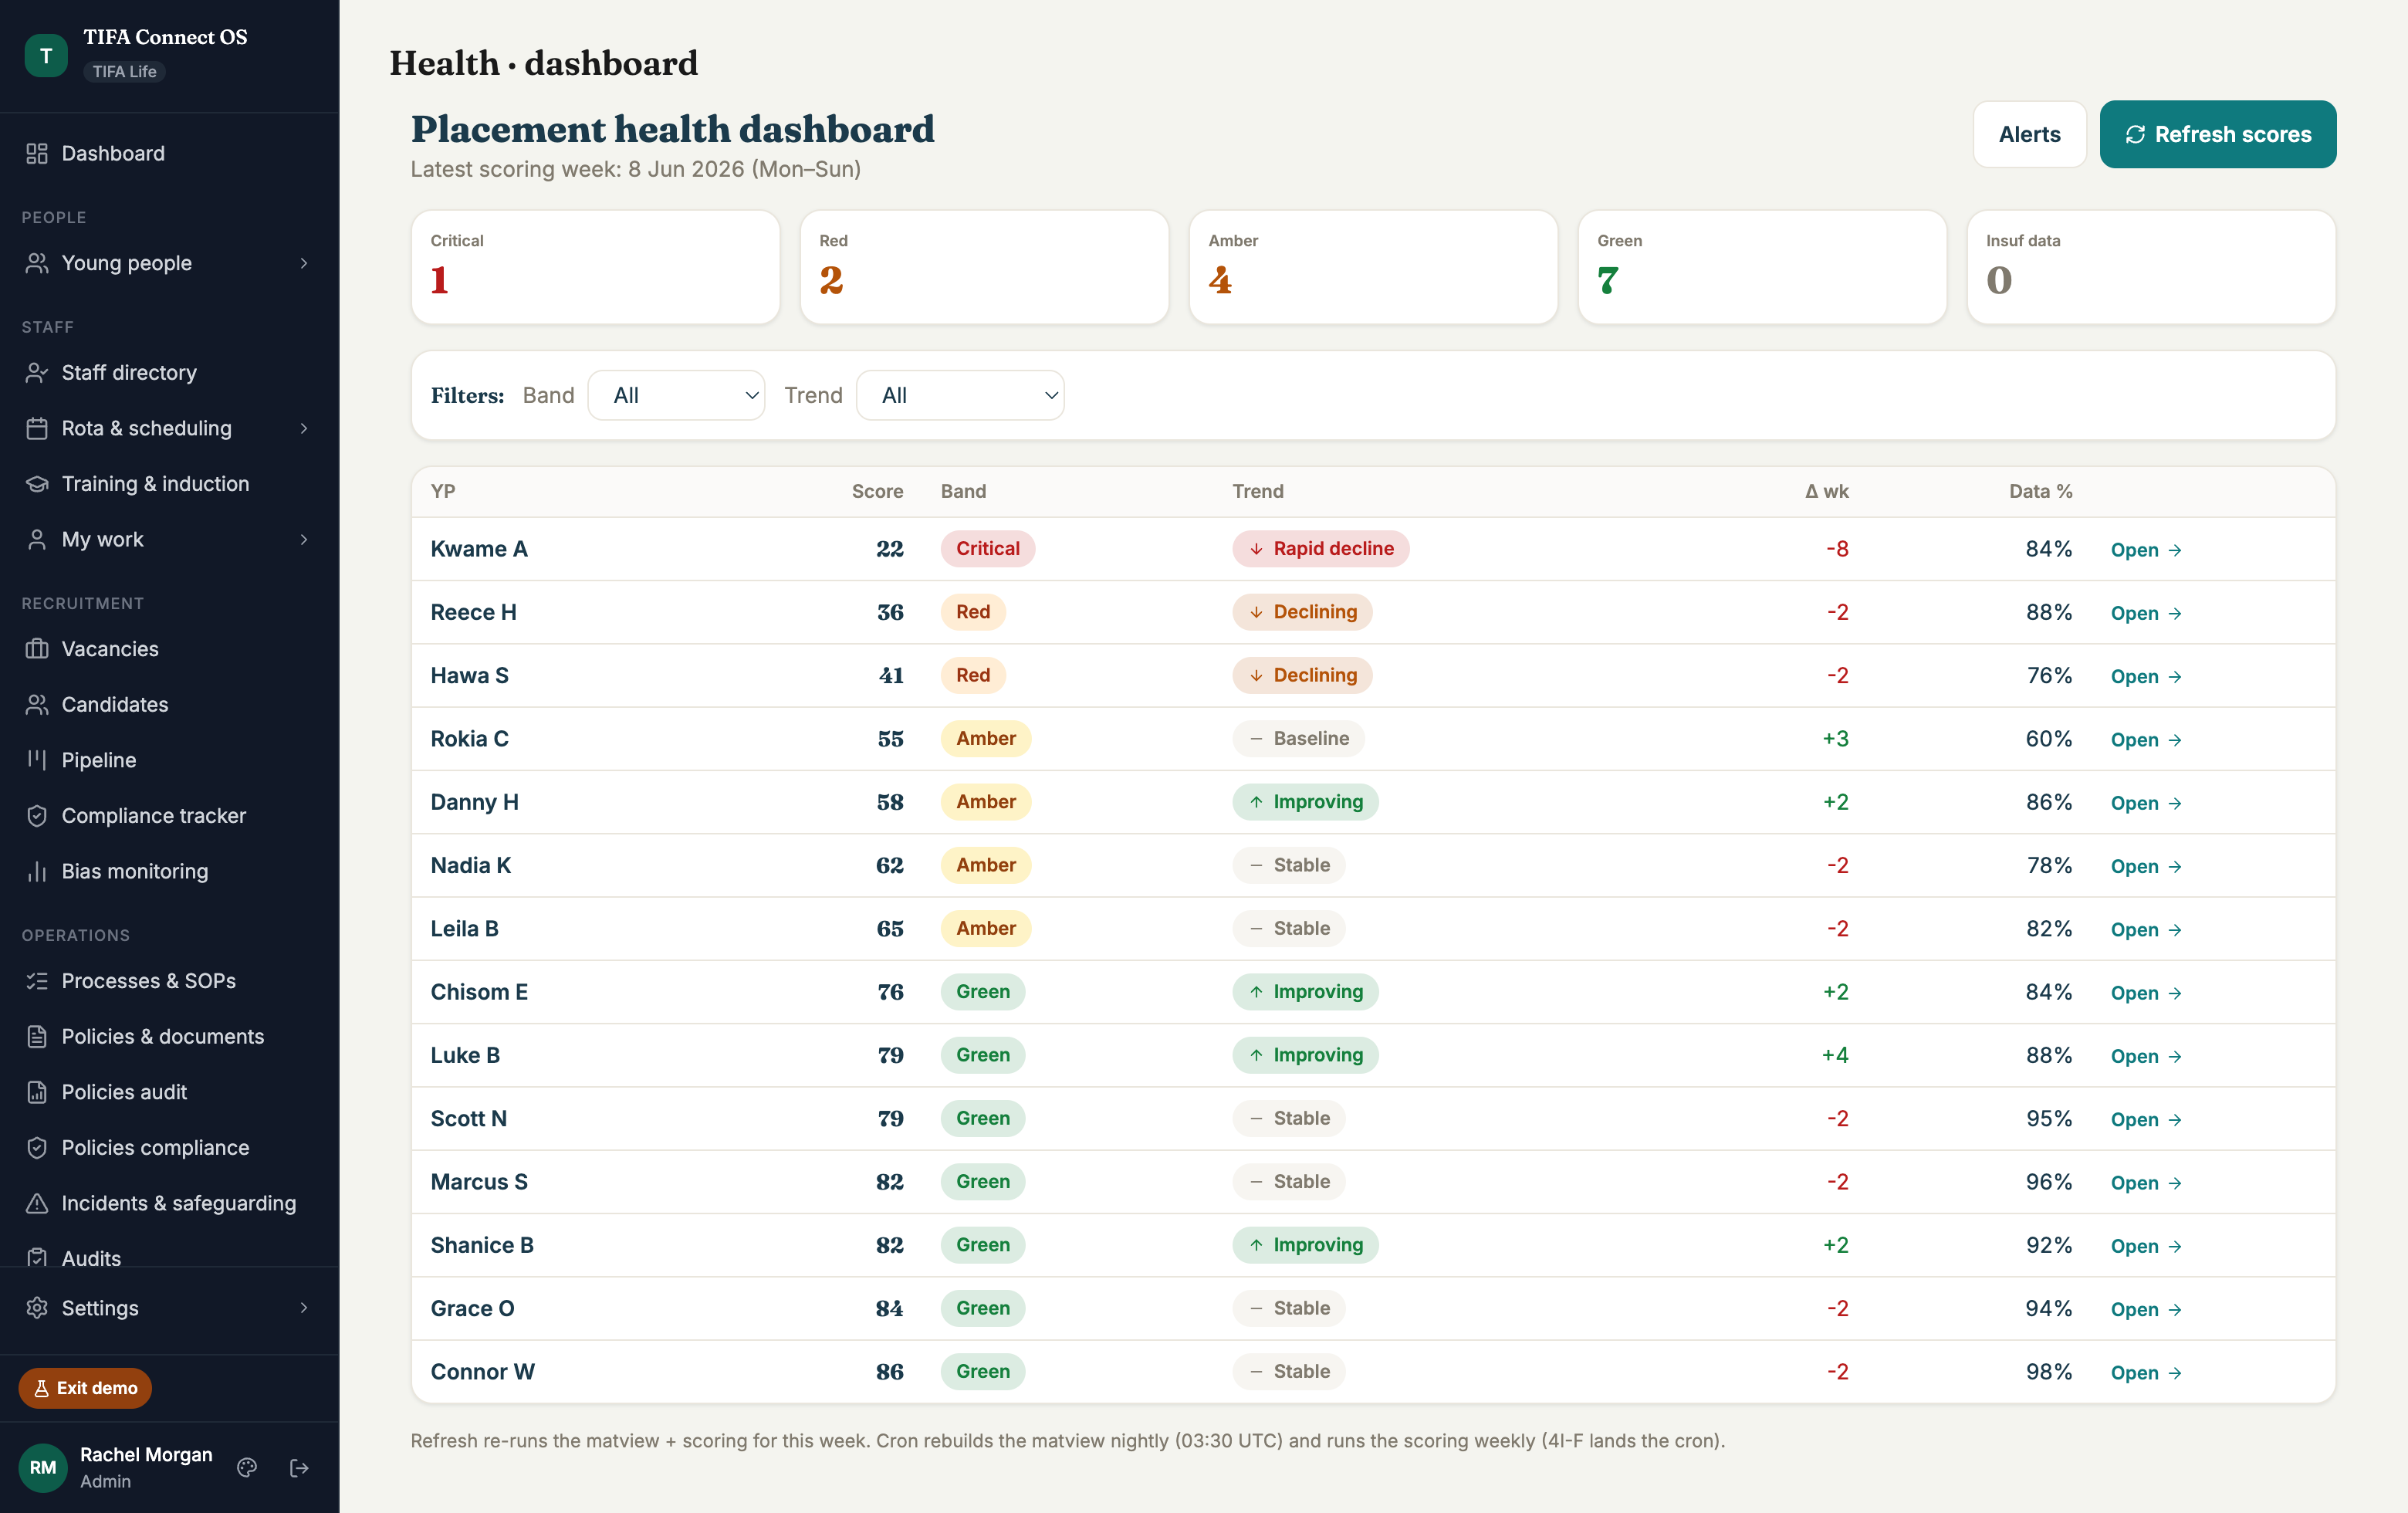Open the Trend filter dropdown
Viewport: 2408px width, 1513px height.
(x=960, y=395)
